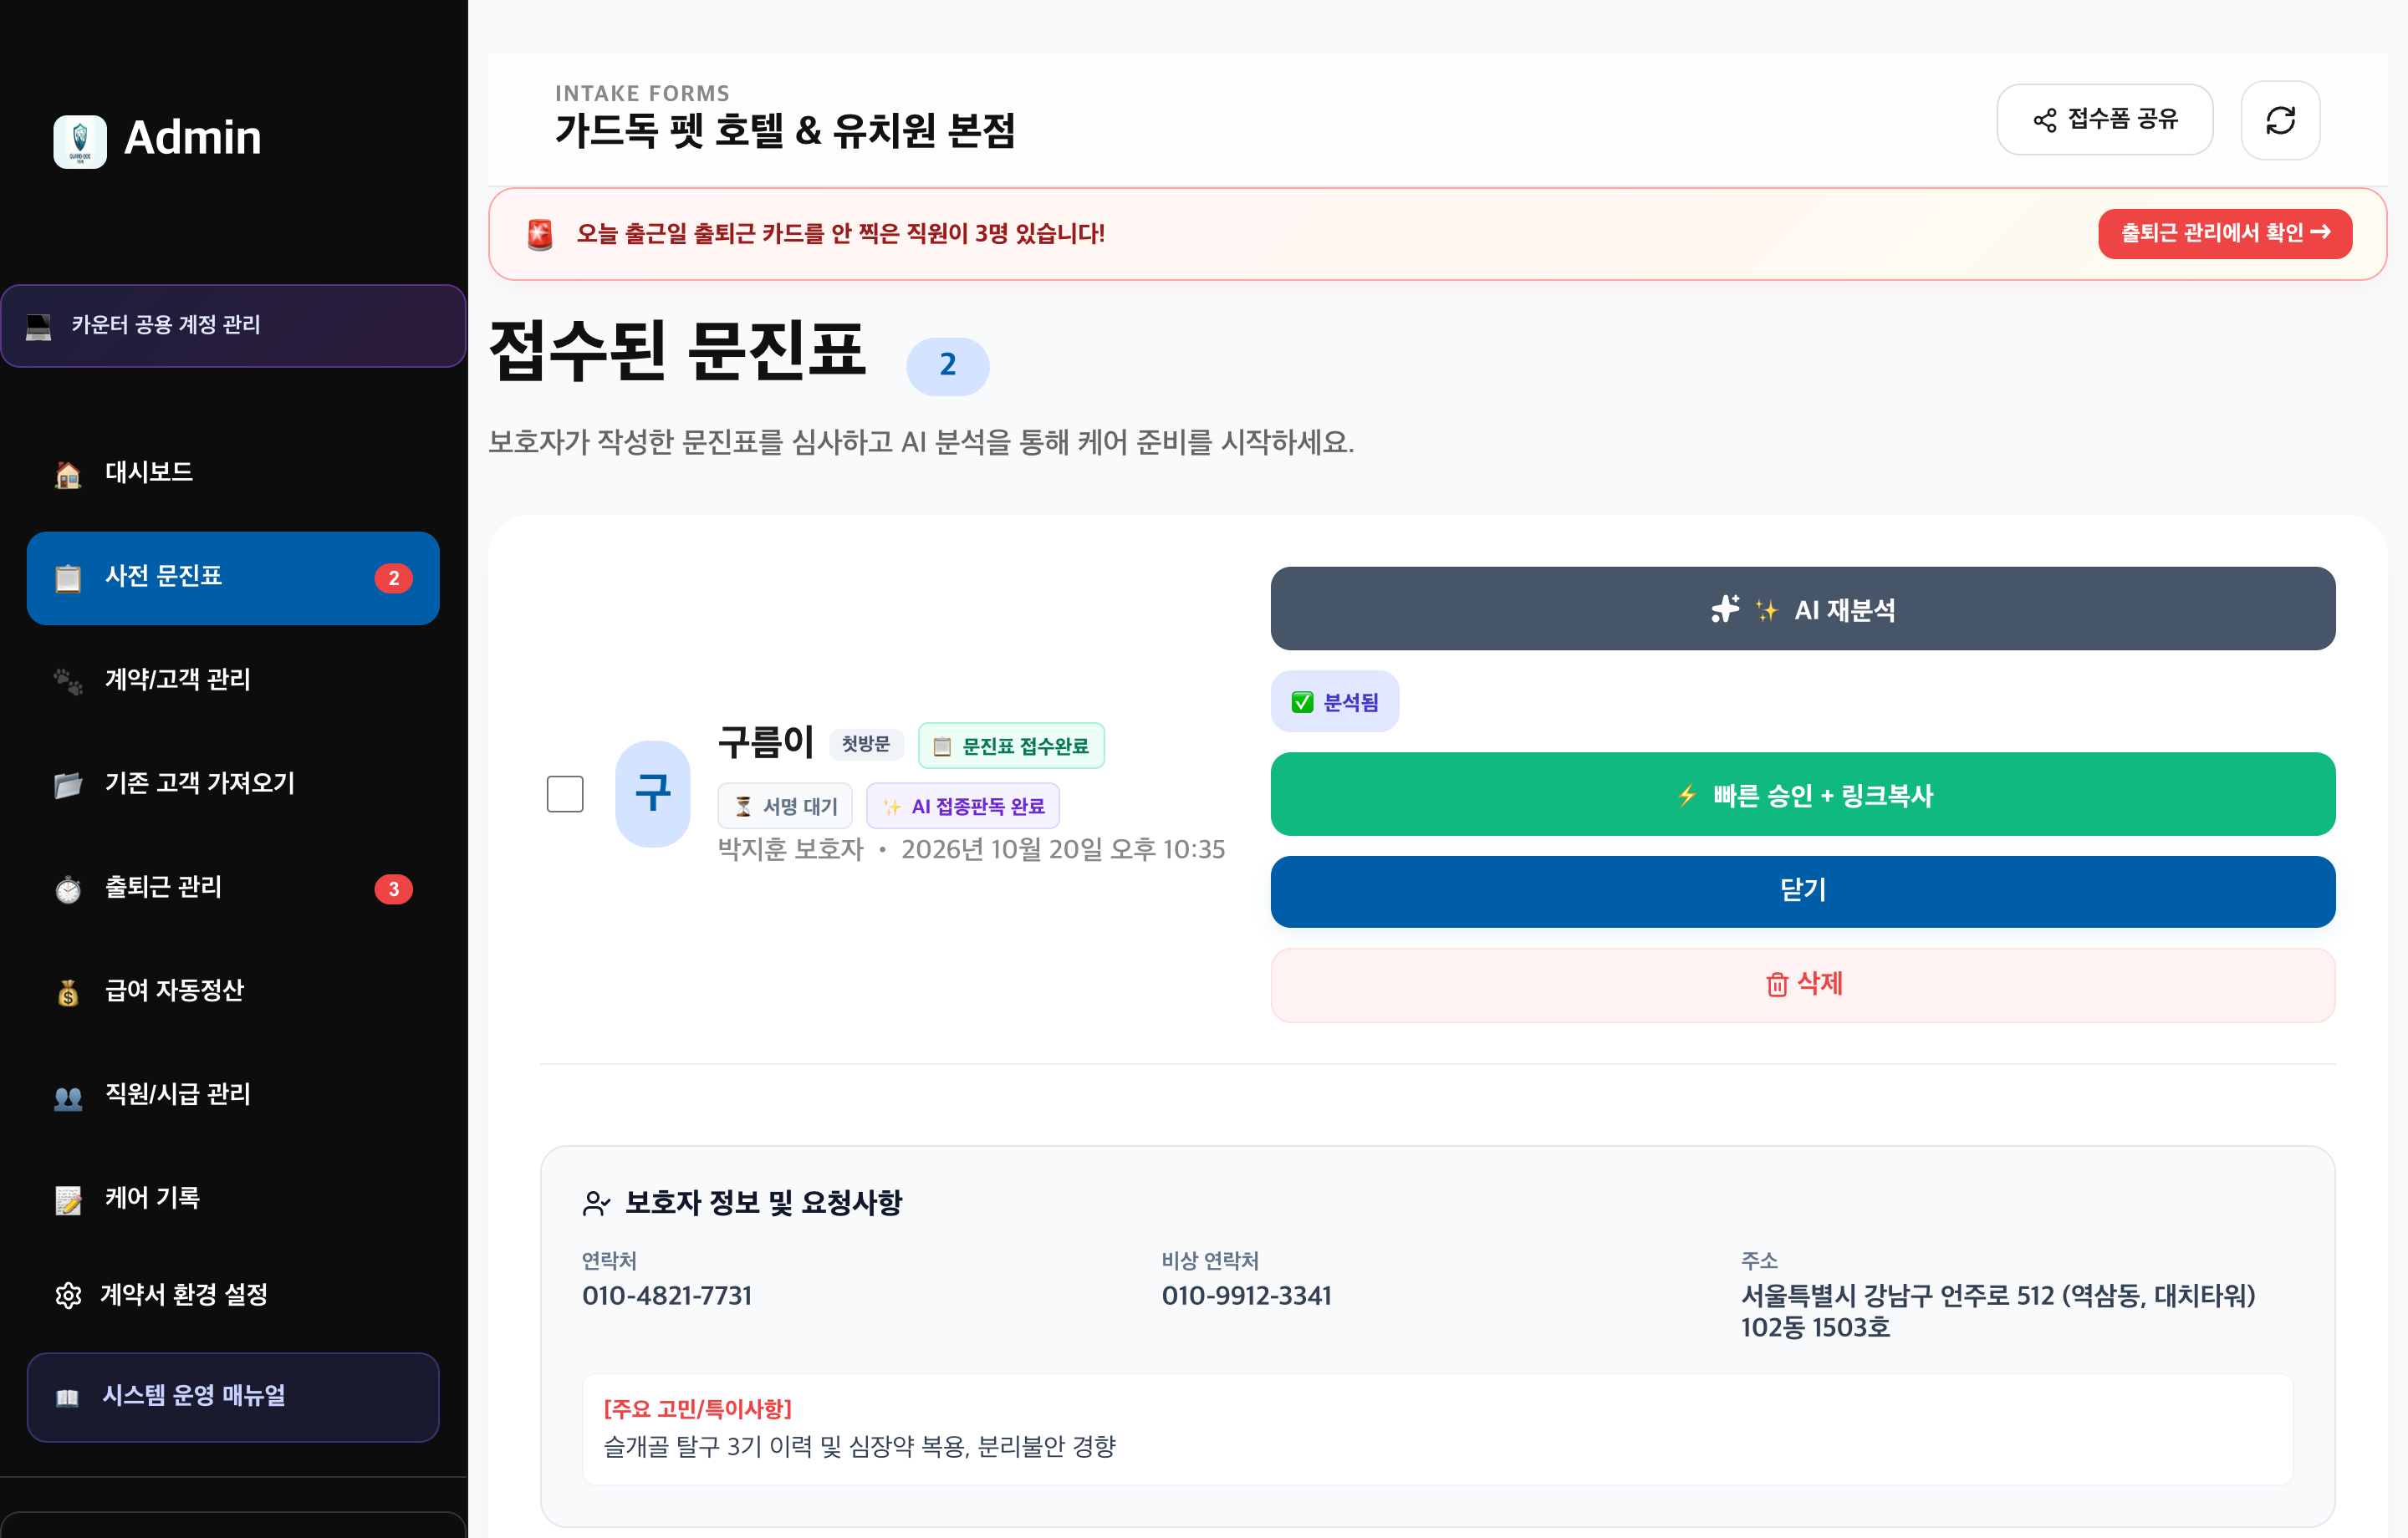2408x1538 pixels.
Task: Click the clipboard icon in 사전 문진표 item
Action: [68, 578]
